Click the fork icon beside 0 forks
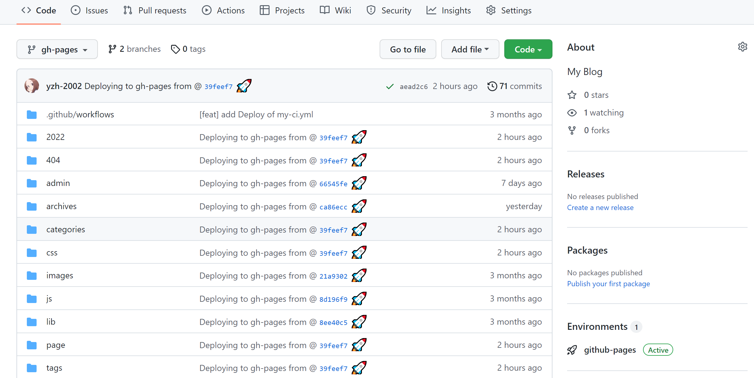This screenshot has height=378, width=754. (572, 130)
